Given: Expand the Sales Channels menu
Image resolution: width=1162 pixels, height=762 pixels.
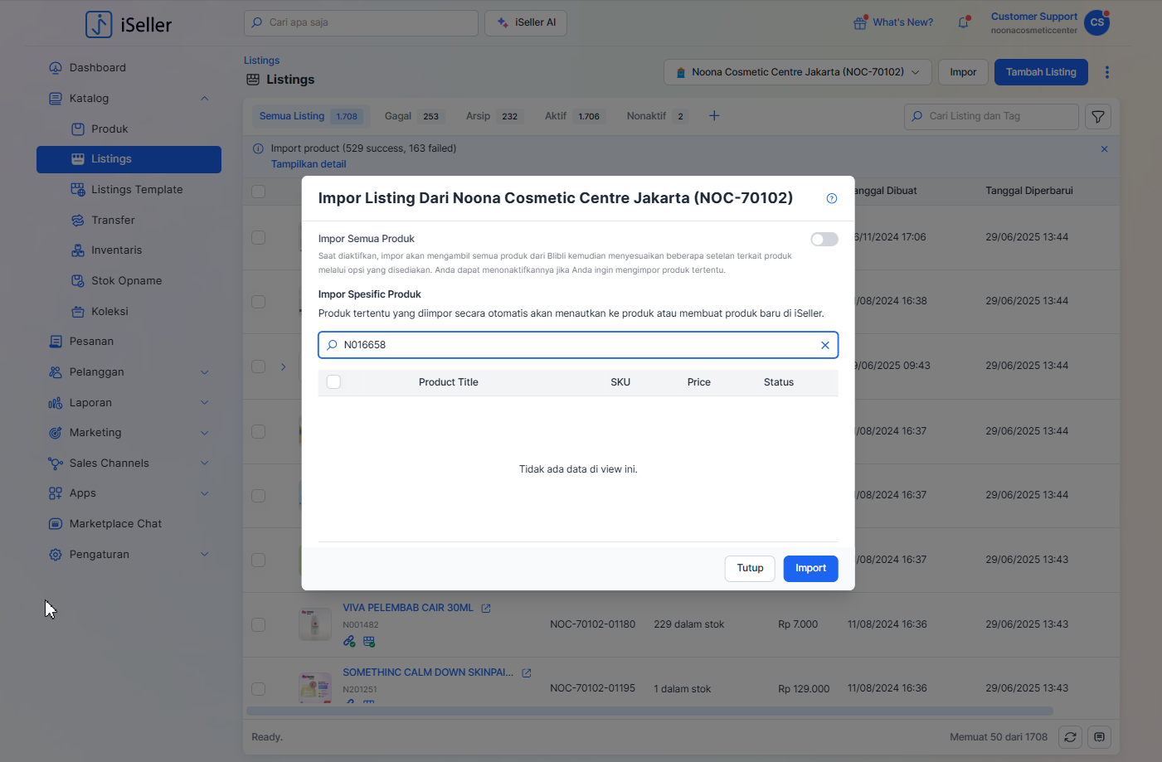Looking at the screenshot, I should 204,464.
